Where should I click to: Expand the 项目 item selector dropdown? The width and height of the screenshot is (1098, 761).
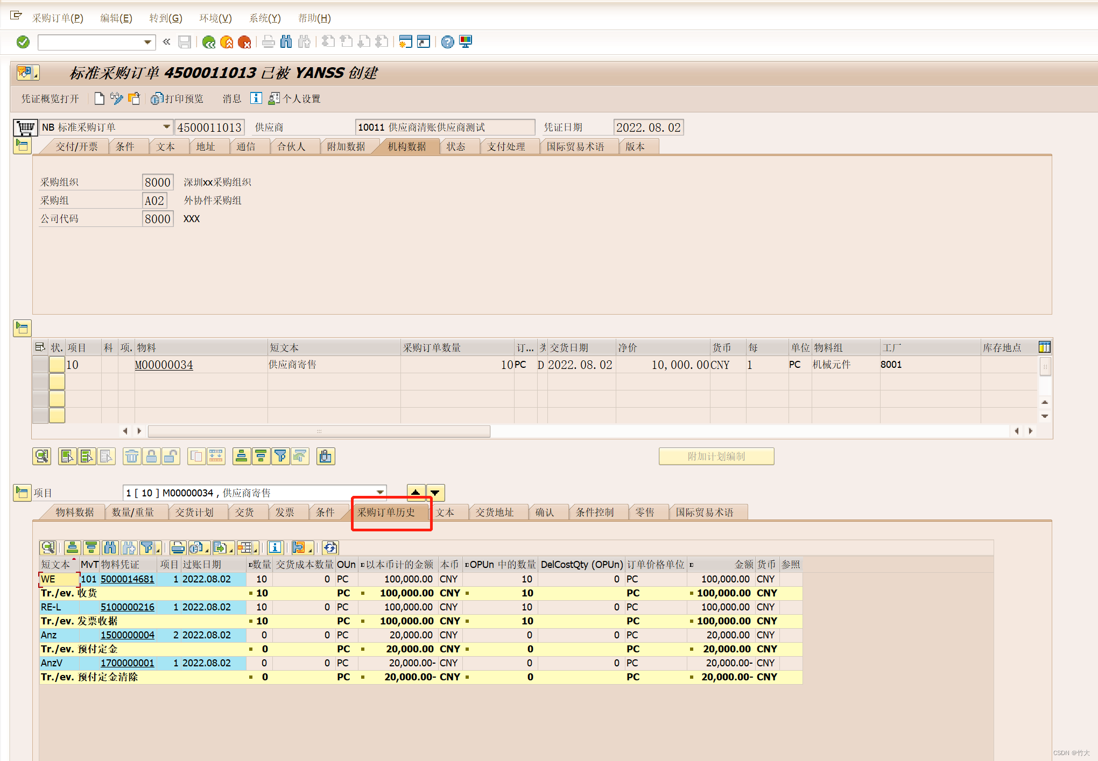coord(380,493)
